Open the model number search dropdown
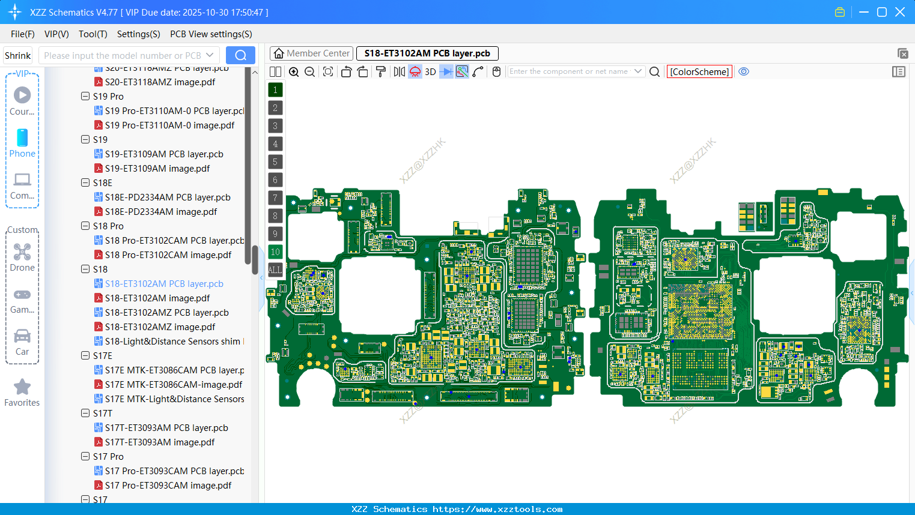 pyautogui.click(x=210, y=55)
